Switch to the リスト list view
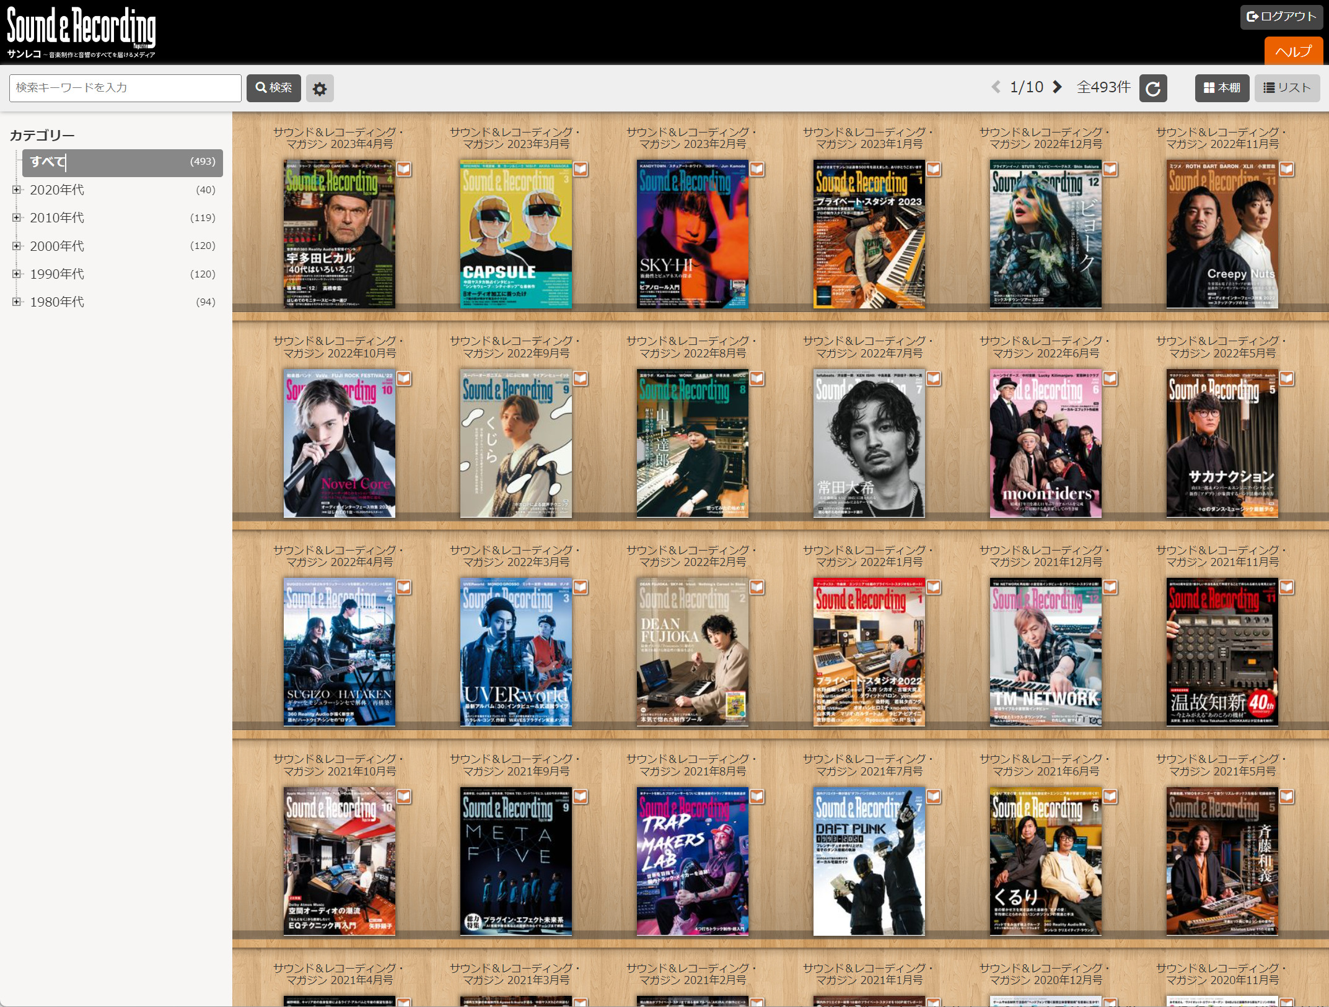This screenshot has width=1329, height=1007. (x=1287, y=88)
